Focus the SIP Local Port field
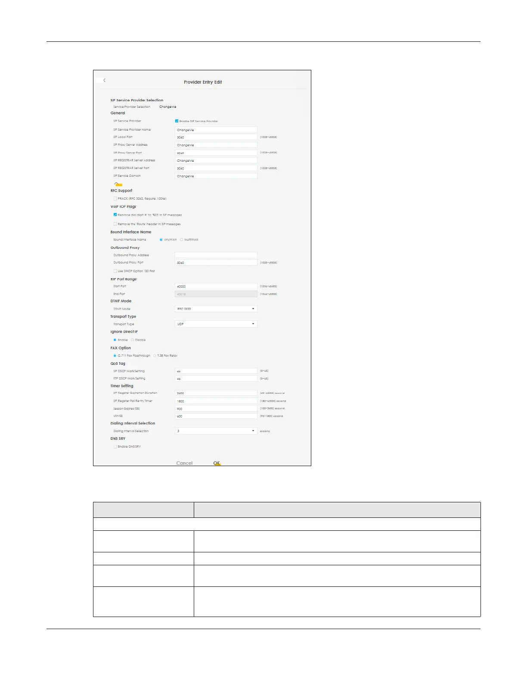Image resolution: width=527 pixels, height=683 pixels. 216,137
